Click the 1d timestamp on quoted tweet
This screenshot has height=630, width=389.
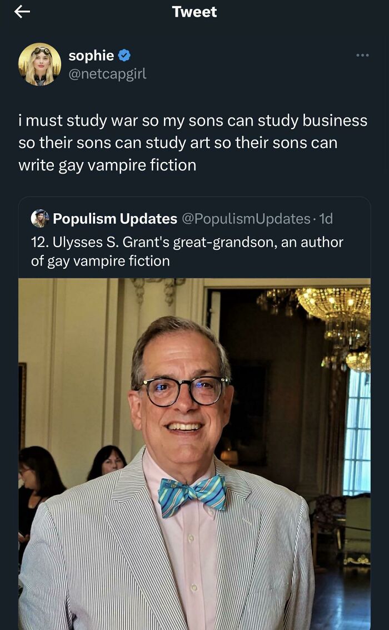pyautogui.click(x=326, y=219)
